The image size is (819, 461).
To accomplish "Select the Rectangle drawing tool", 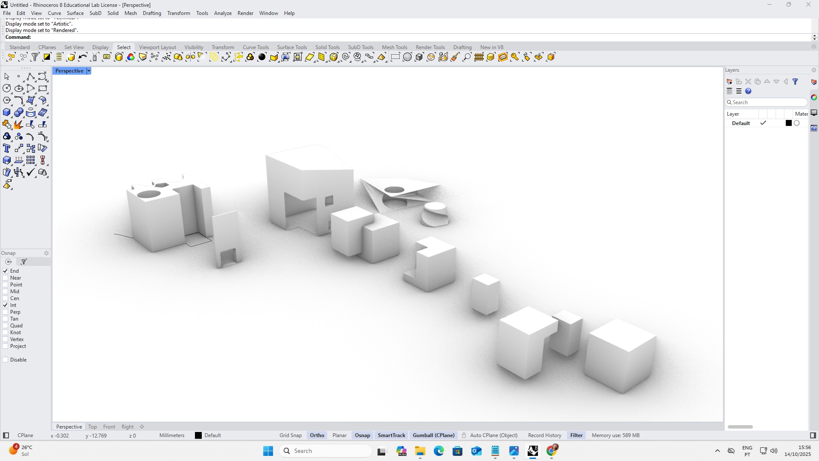I will coord(42,89).
